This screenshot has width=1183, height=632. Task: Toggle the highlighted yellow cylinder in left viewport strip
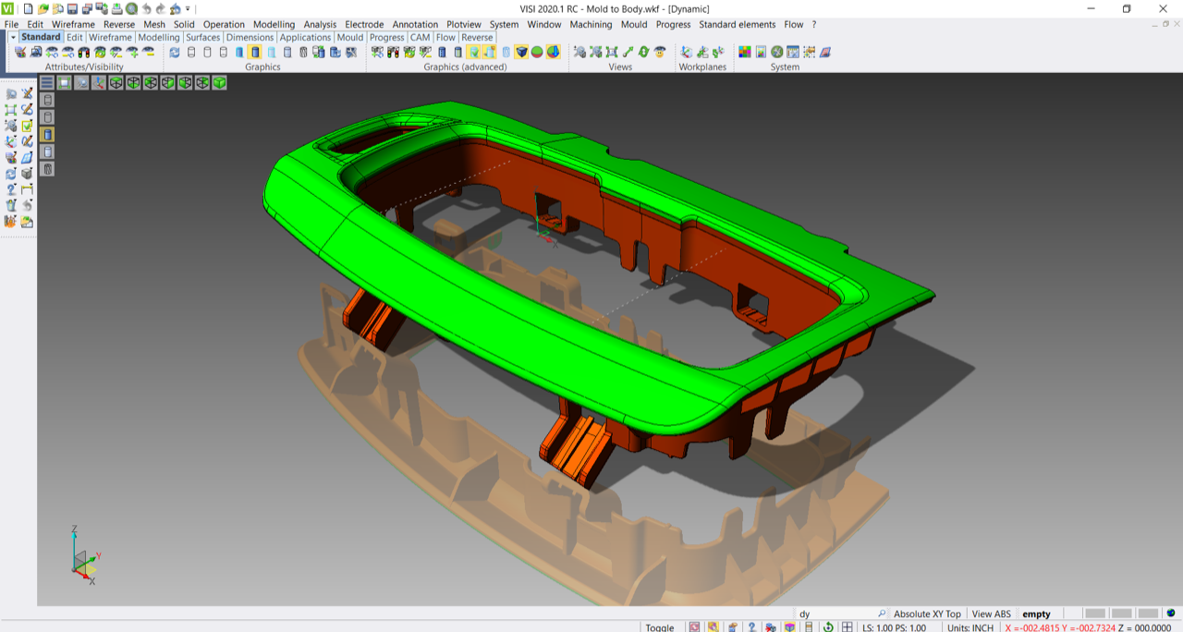coord(47,135)
